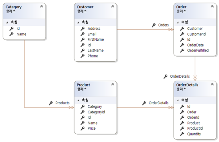Collapse the 속성 section in Product
The height and width of the screenshot is (142, 219).
point(78,101)
